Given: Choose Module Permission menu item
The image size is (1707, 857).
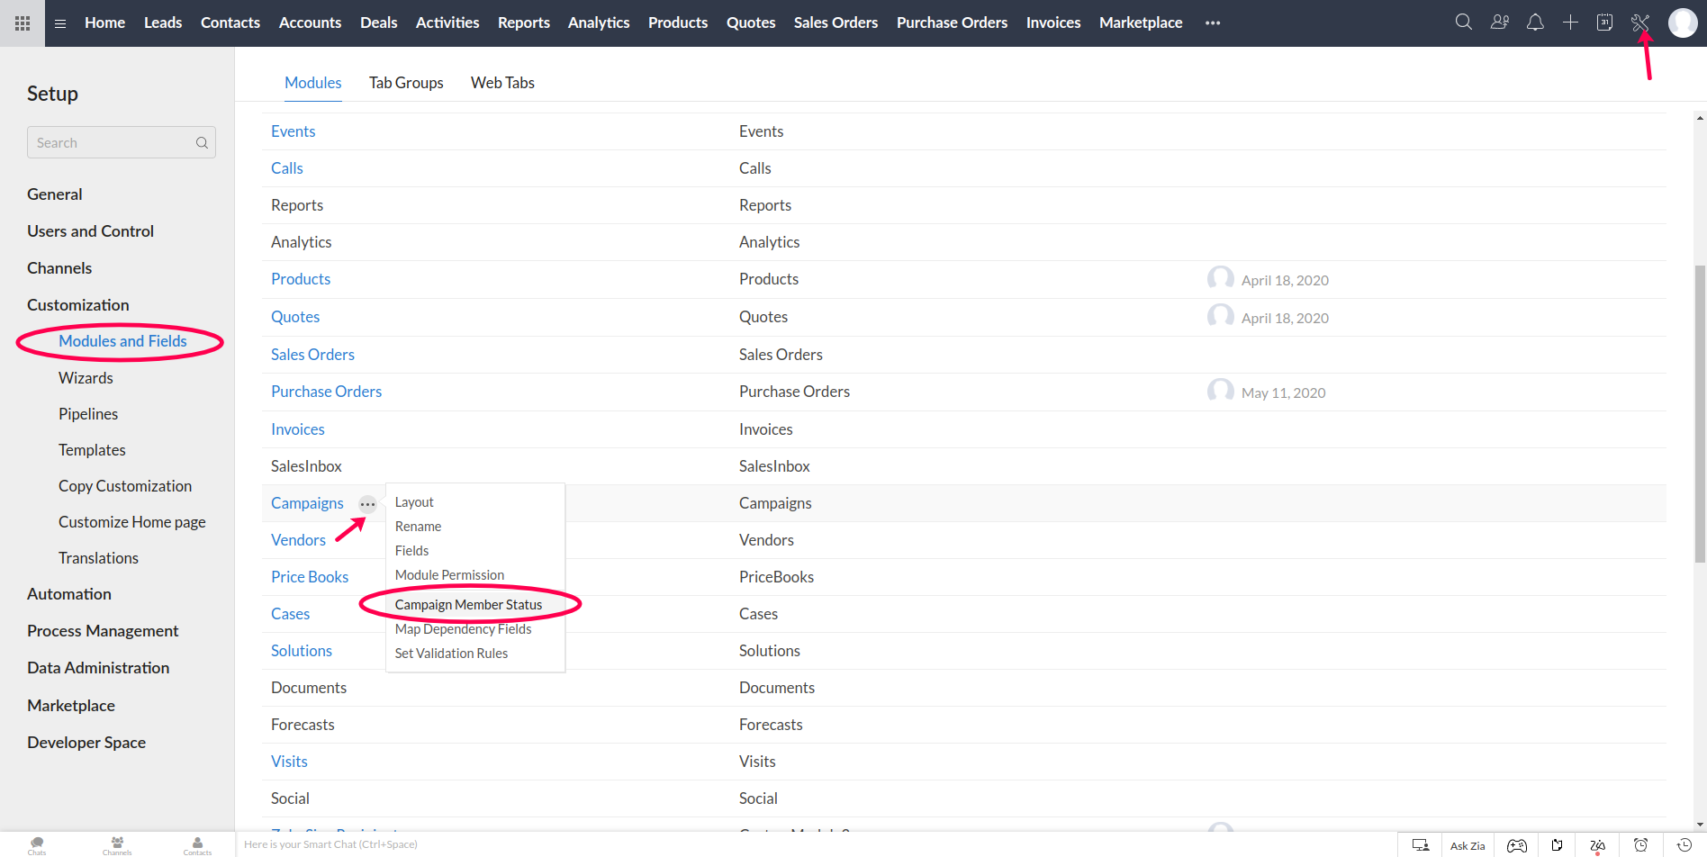Looking at the screenshot, I should click(x=449, y=575).
